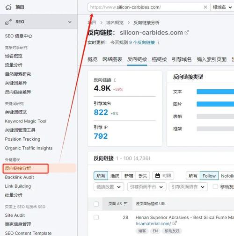Open Position Tracking

(22, 139)
